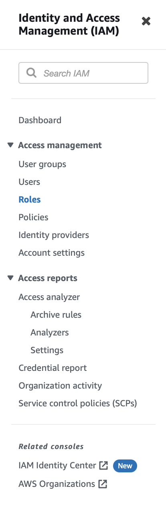Open Account settings
Image resolution: width=166 pixels, height=509 pixels.
52,253
